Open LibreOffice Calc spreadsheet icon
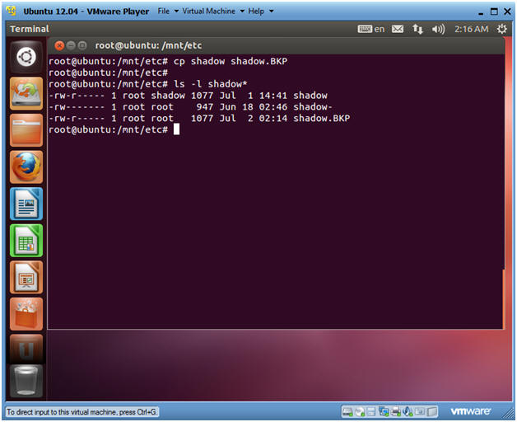517x422 pixels. [26, 241]
